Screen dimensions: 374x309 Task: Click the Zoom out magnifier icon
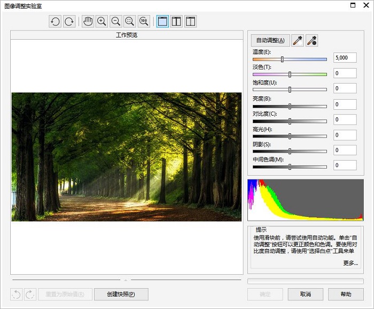116,21
